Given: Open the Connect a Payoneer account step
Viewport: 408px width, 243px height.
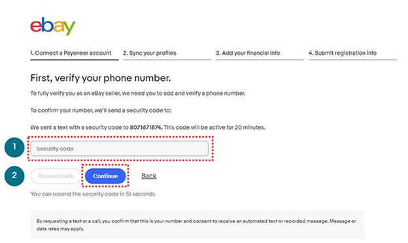Looking at the screenshot, I should coord(71,53).
